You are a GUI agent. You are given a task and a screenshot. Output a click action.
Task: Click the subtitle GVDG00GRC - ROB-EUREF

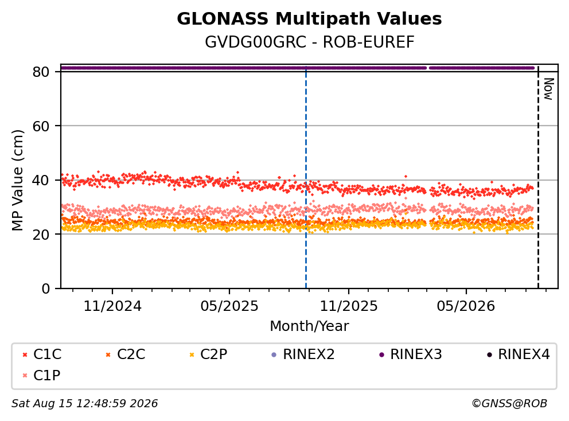point(309,42)
